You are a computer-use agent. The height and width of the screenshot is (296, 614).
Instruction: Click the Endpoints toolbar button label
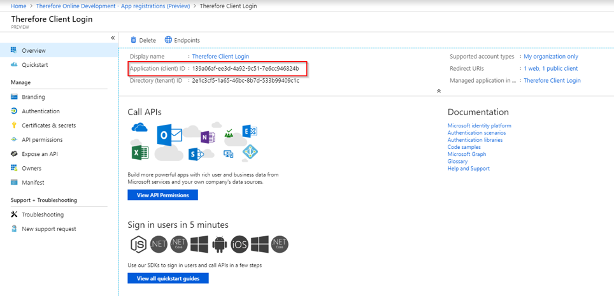[187, 40]
